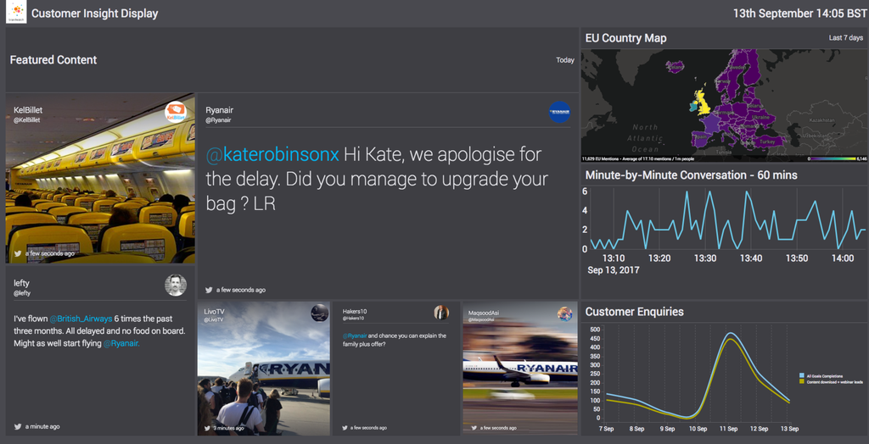Click the Hakers10 profile avatar
Image resolution: width=869 pixels, height=444 pixels.
[441, 313]
